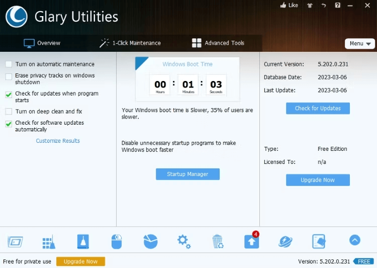Open the skin (shirt) icon in title bar
The width and height of the screenshot is (377, 268).
click(310, 6)
